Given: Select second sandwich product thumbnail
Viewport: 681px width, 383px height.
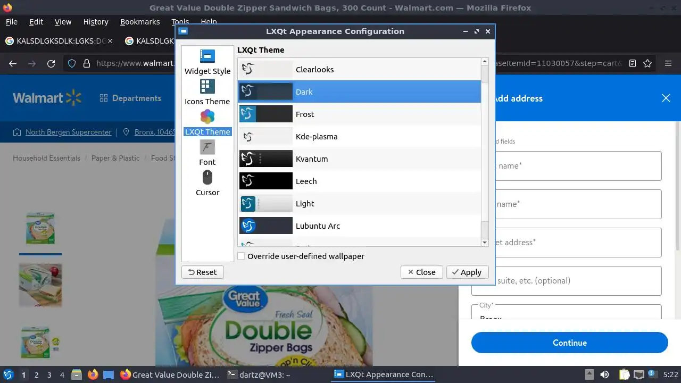Looking at the screenshot, I should pyautogui.click(x=40, y=285).
